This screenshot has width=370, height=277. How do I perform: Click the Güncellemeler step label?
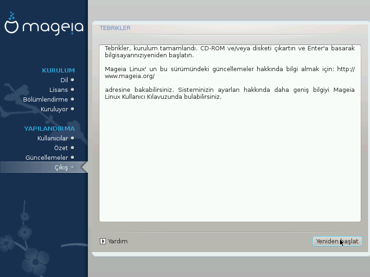click(x=47, y=157)
